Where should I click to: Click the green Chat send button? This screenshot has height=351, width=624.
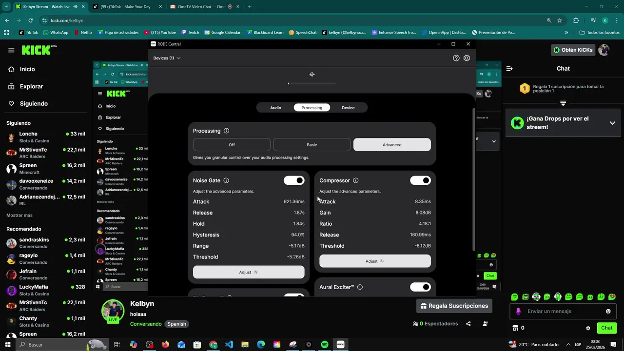607,328
